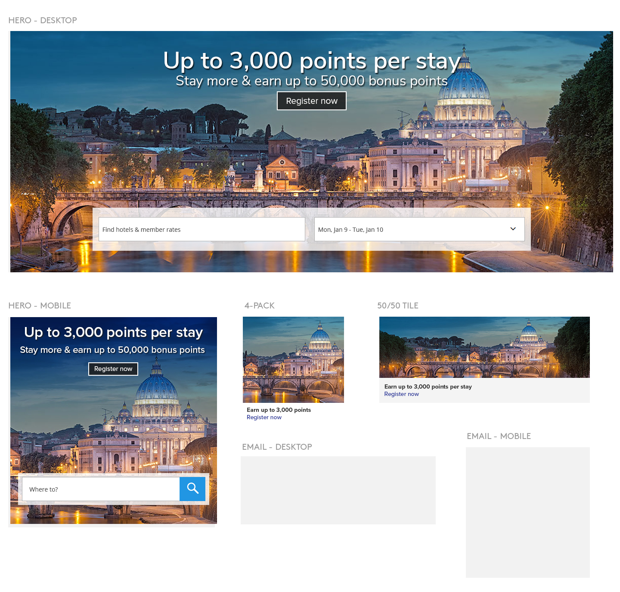The image size is (620, 592).
Task: Focus the Where to? search field
Action: [101, 489]
